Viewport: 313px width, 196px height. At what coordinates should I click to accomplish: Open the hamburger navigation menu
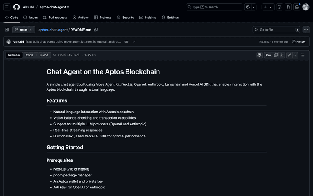(7, 7)
